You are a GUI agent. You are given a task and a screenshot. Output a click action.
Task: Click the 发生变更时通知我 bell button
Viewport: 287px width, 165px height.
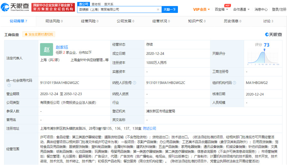[39, 34]
